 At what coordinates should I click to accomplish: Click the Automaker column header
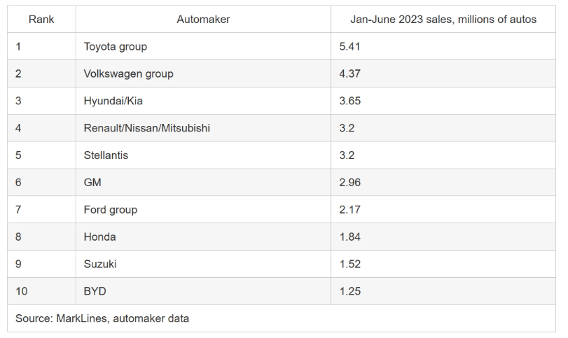(203, 19)
